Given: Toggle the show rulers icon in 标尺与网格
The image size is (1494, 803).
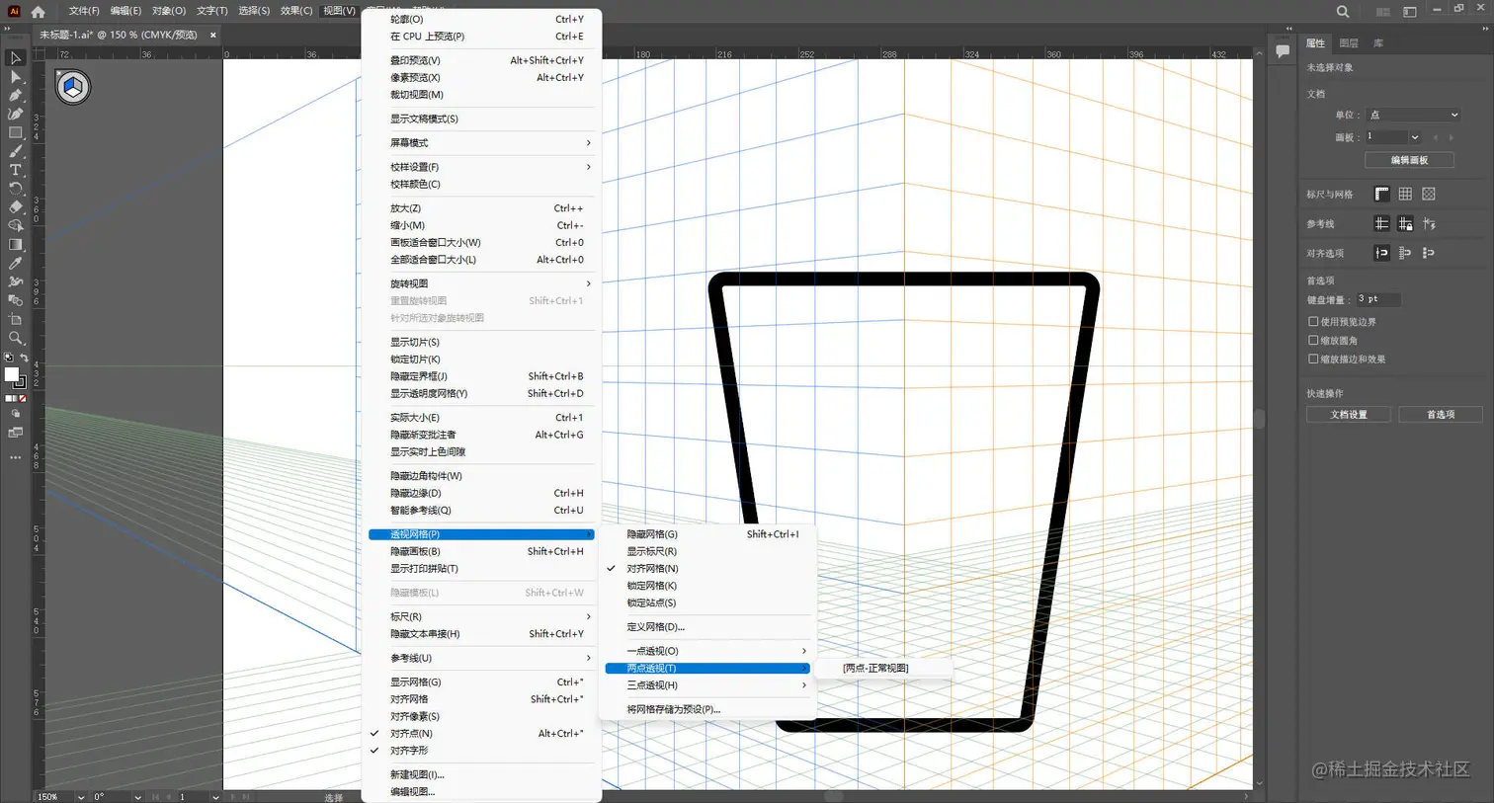Looking at the screenshot, I should click(x=1381, y=195).
